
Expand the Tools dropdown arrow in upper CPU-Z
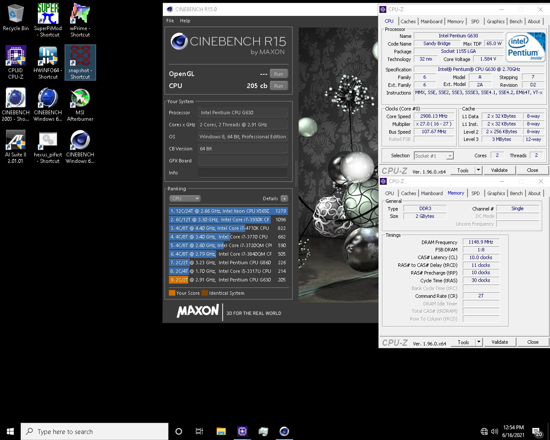[478, 170]
